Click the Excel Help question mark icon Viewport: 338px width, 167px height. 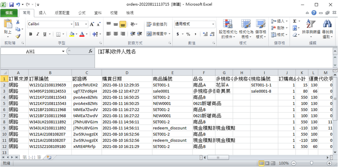(x=314, y=13)
